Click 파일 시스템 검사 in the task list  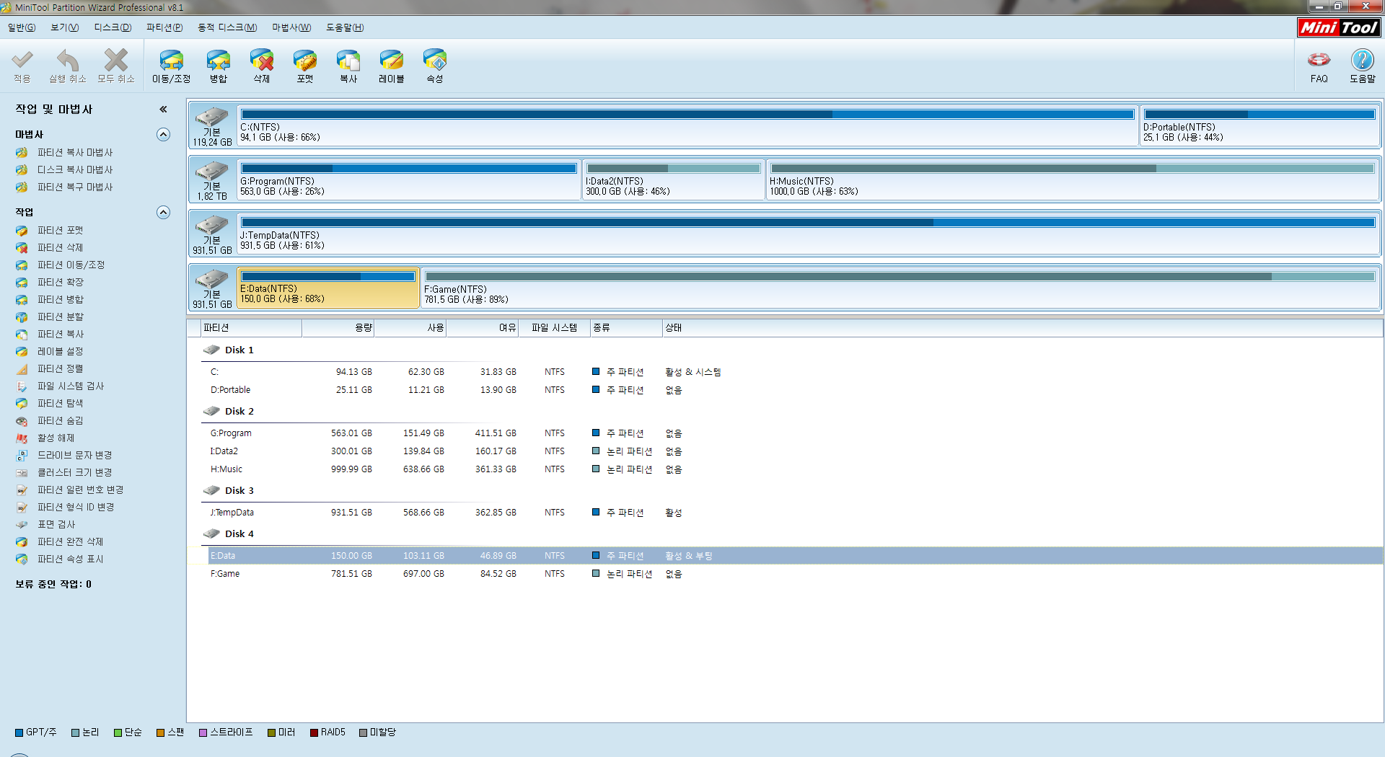tap(71, 386)
